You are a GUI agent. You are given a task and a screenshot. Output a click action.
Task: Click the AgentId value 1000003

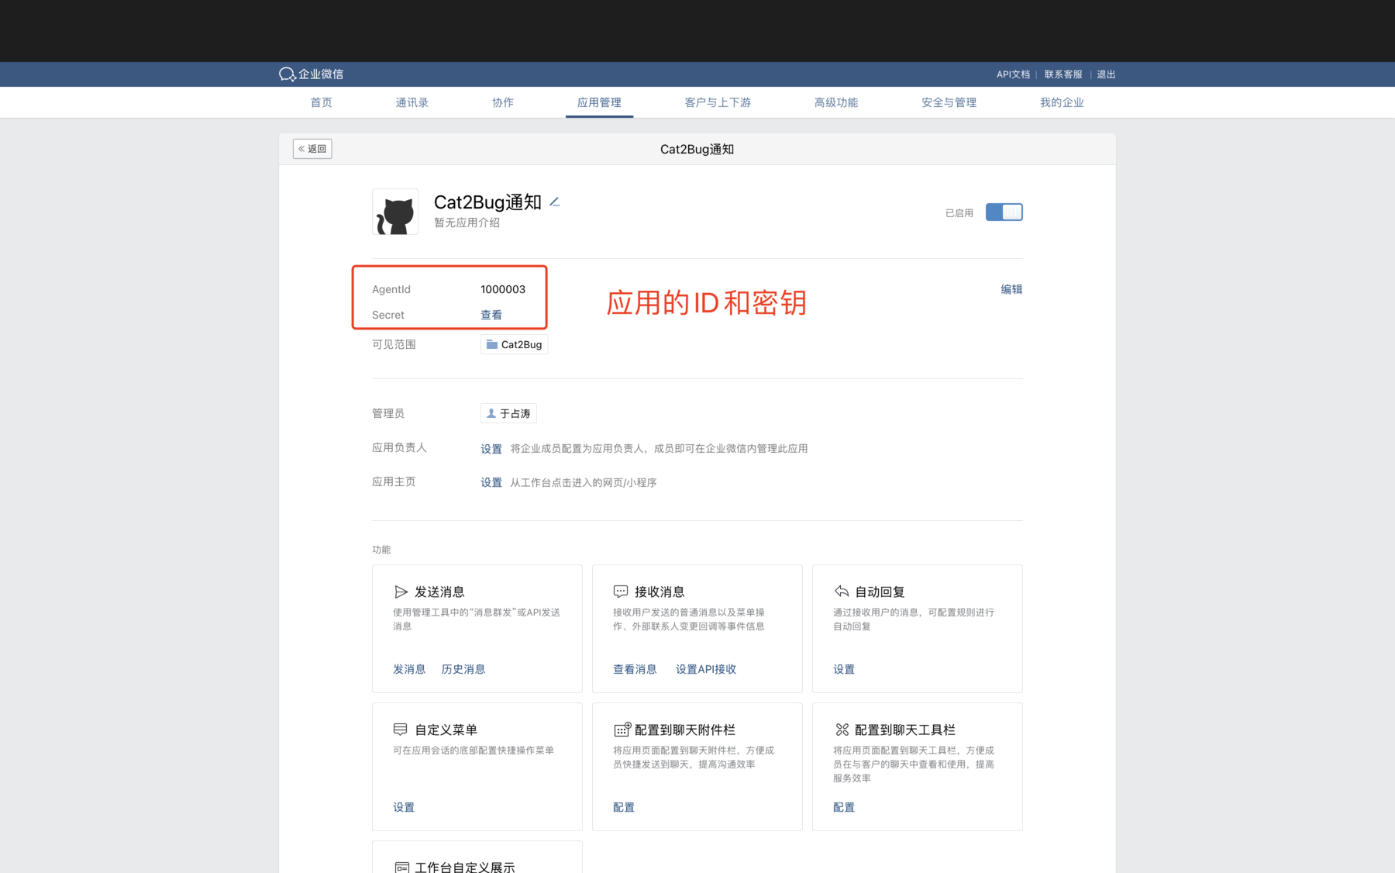(503, 289)
